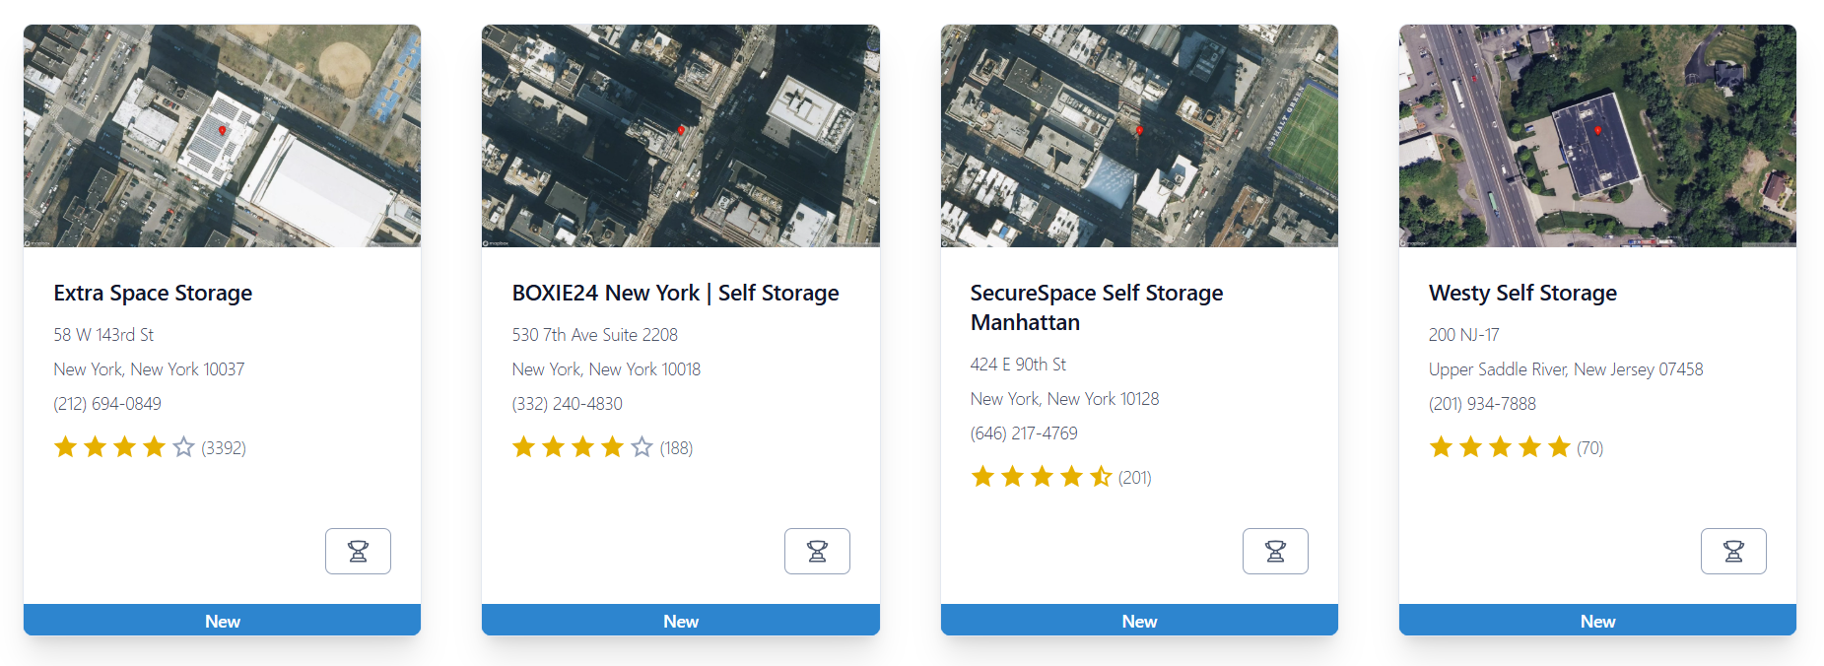Click trophy icon on SecureSpace Self Storage card
This screenshot has height=666, width=1824.
(x=1275, y=551)
